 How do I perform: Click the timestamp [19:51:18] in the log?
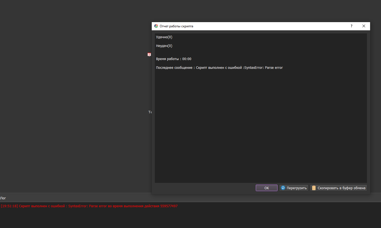pyautogui.click(x=9, y=206)
